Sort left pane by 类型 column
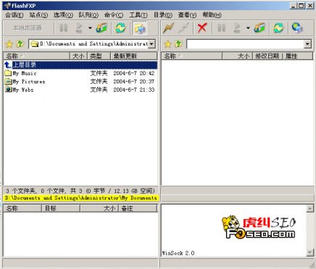Image resolution: width=316 pixels, height=269 pixels. click(99, 56)
